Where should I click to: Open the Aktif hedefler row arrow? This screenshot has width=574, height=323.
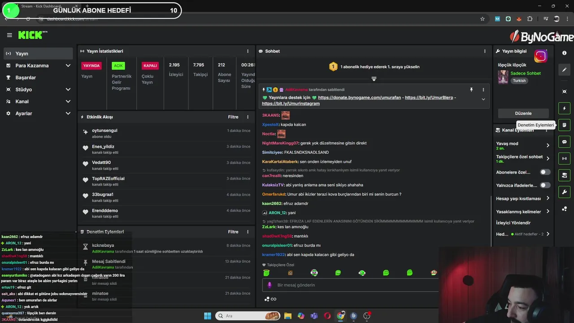(548, 234)
